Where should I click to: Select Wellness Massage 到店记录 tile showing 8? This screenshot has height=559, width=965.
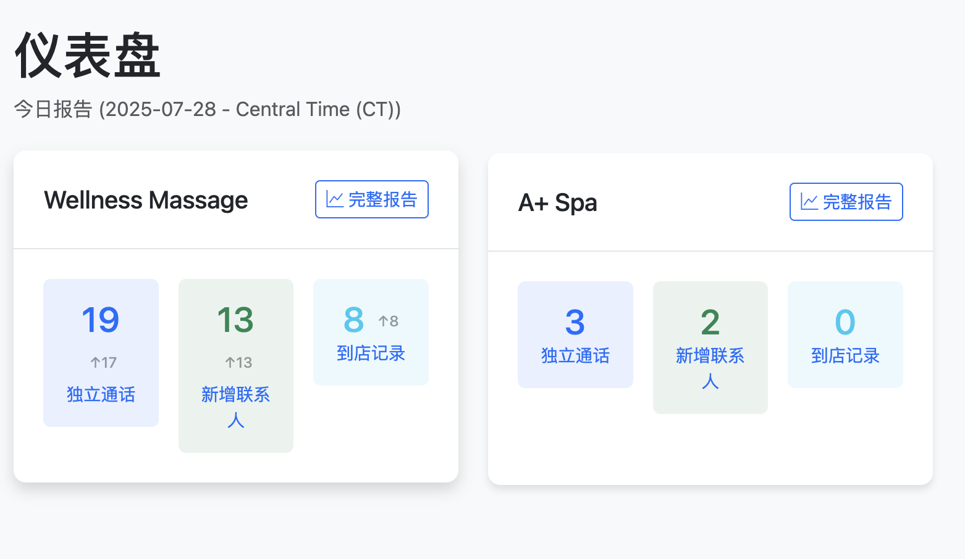point(371,333)
